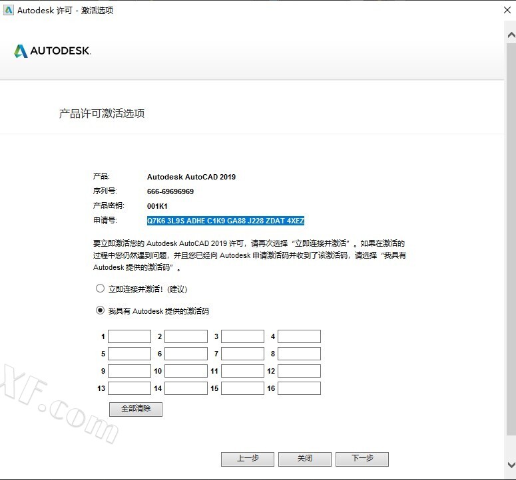The image size is (516, 480).
Task: Click the 产品 label above 序列号
Action: [101, 176]
